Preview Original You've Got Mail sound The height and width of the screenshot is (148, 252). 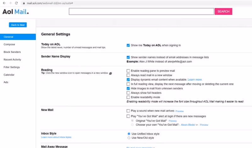pos(173,121)
